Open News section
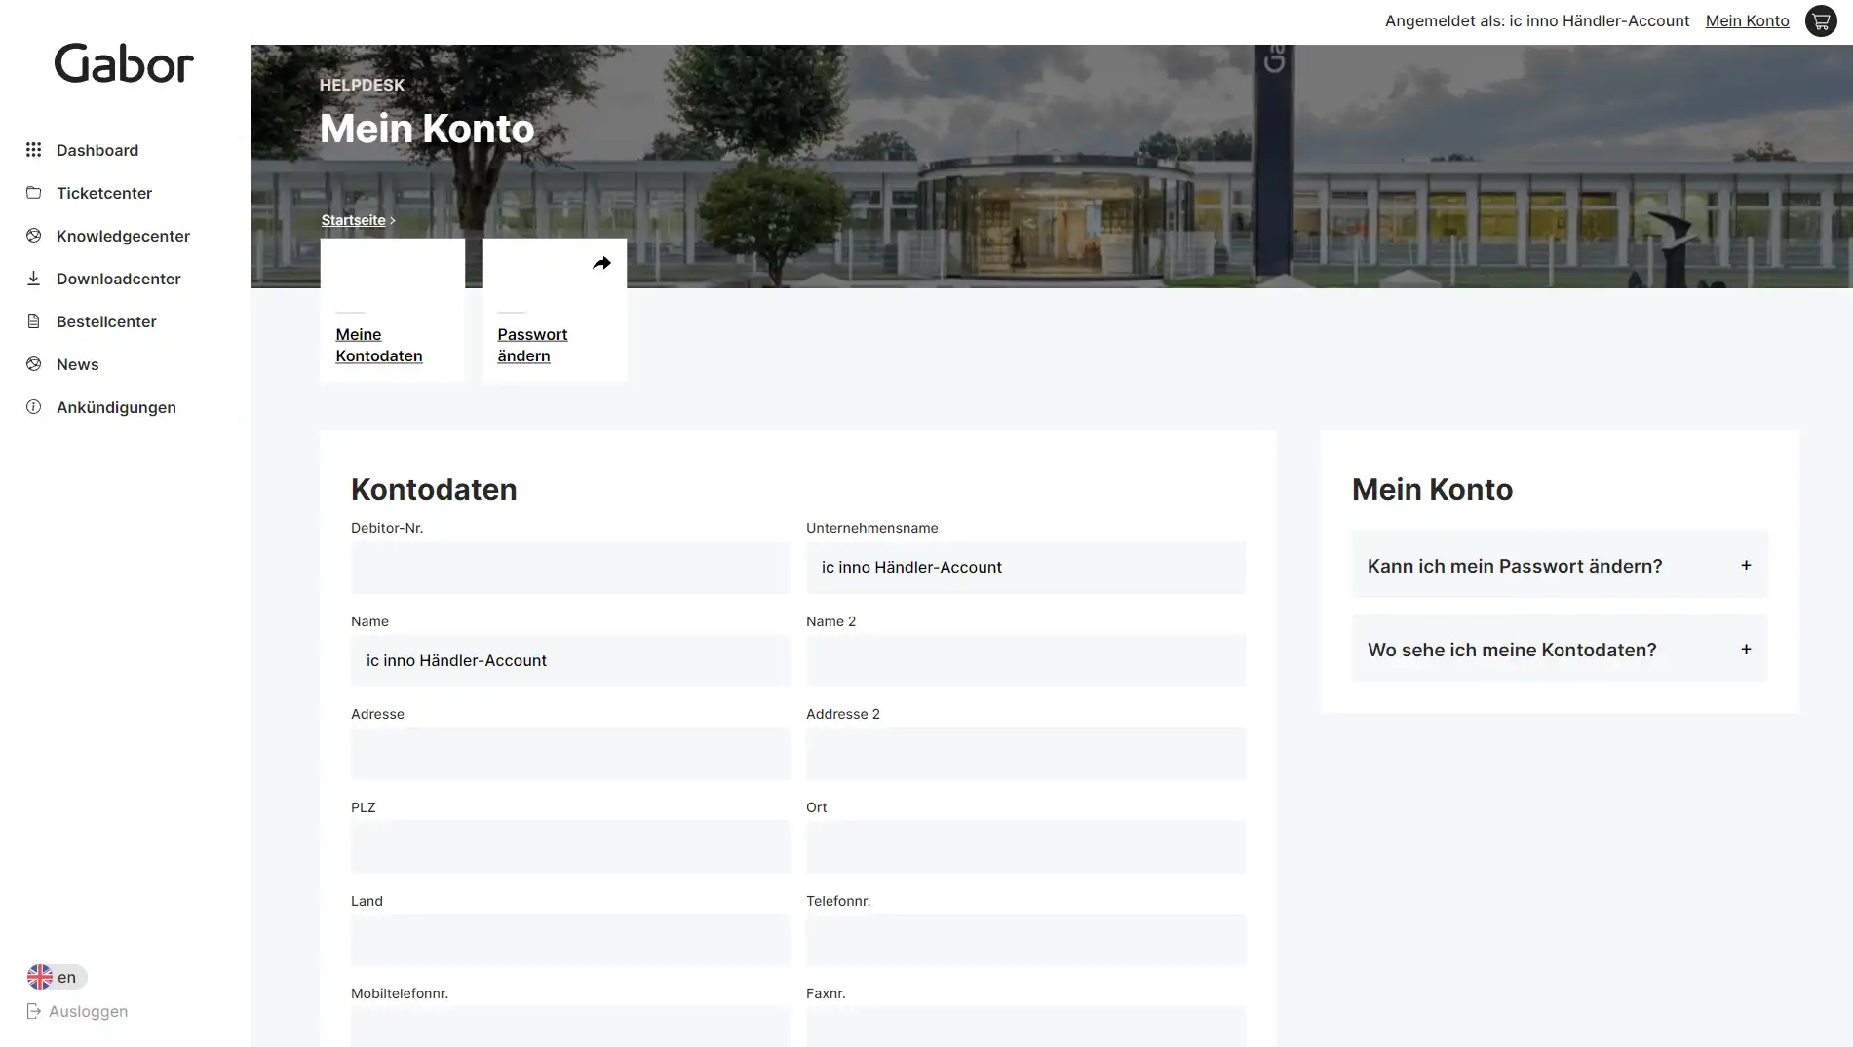Viewport: 1853px width, 1047px height. coord(78,364)
